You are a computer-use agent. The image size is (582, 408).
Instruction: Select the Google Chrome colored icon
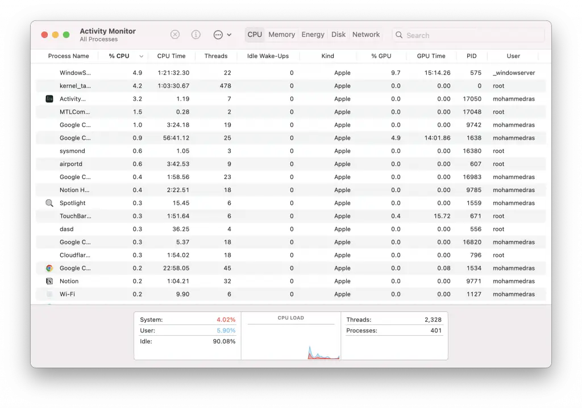point(49,268)
